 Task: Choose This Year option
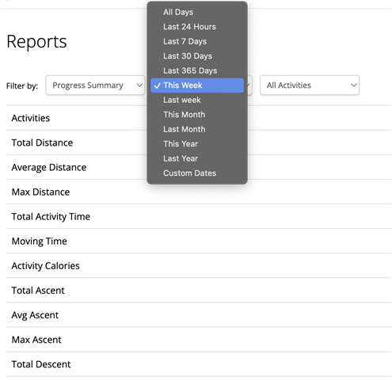pos(197,144)
